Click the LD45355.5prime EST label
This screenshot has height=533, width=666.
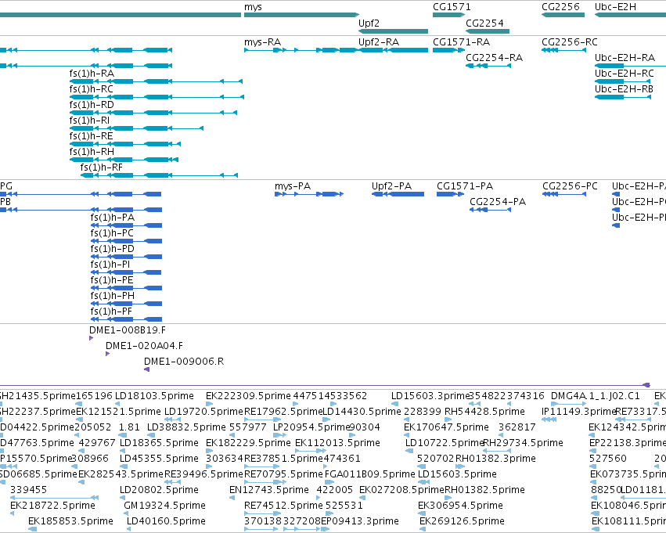160,459
